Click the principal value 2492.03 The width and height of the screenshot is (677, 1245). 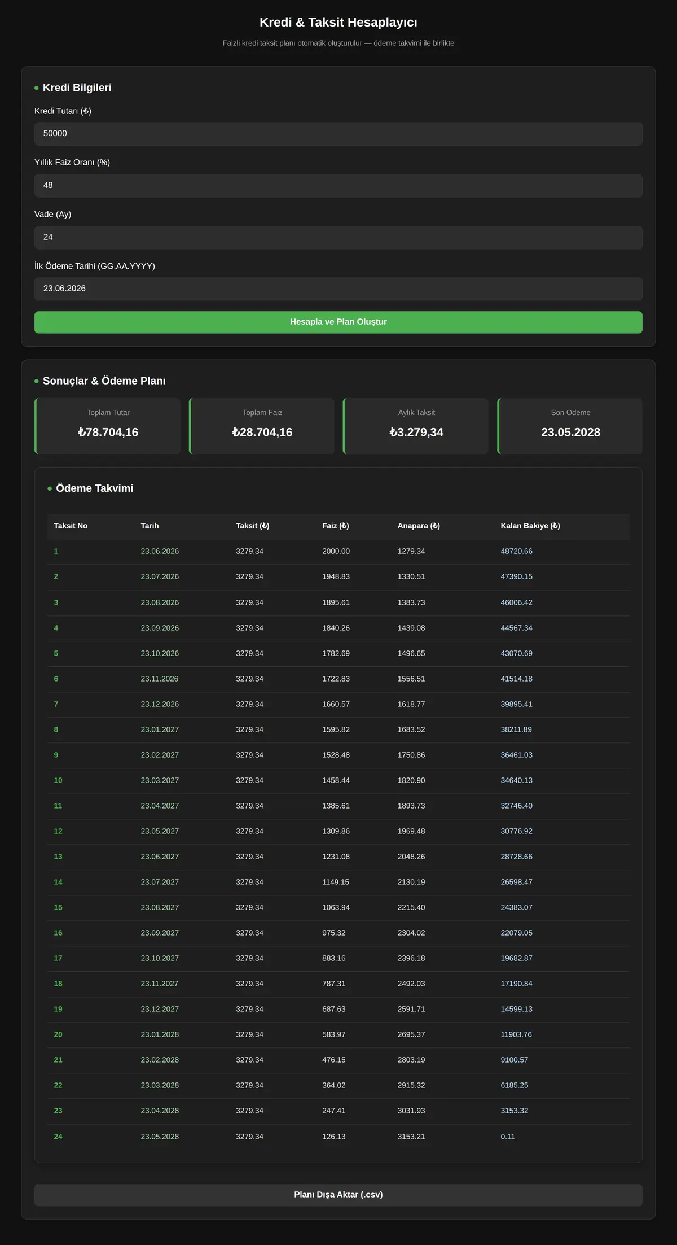pos(411,984)
